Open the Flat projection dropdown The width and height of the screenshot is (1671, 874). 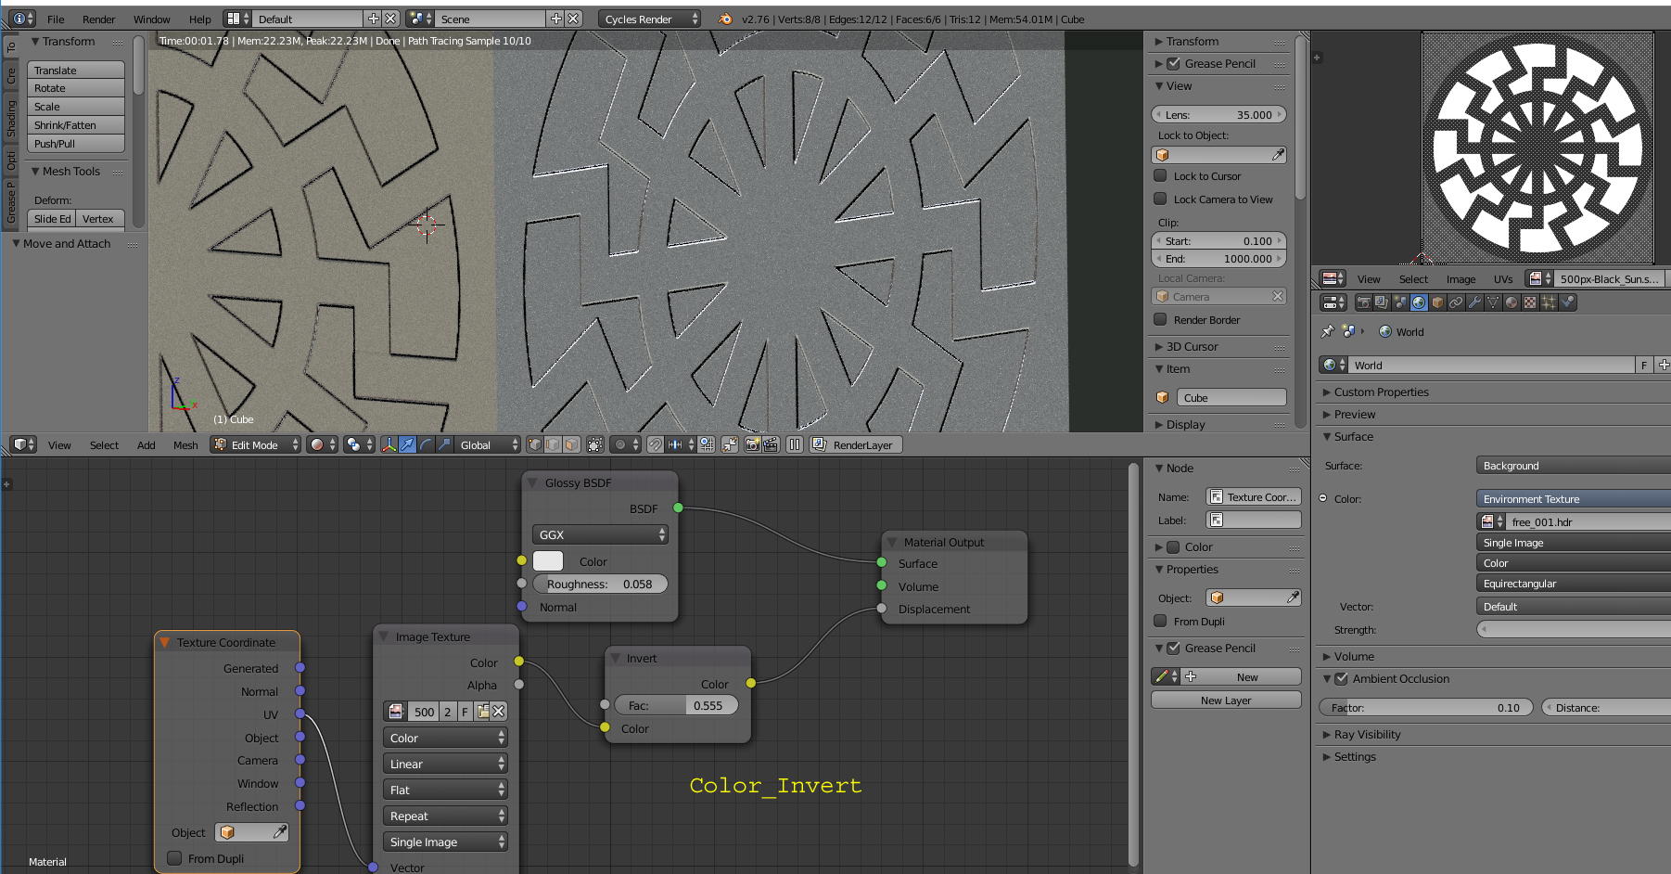point(445,790)
